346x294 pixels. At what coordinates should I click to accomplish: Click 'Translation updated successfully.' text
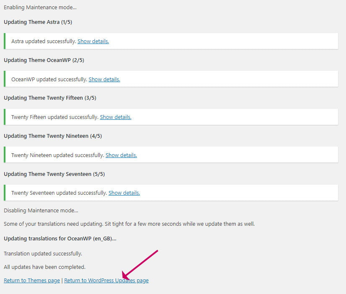pyautogui.click(x=43, y=254)
